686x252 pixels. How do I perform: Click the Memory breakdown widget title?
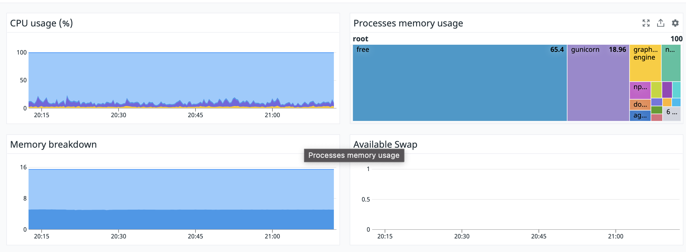coord(53,144)
